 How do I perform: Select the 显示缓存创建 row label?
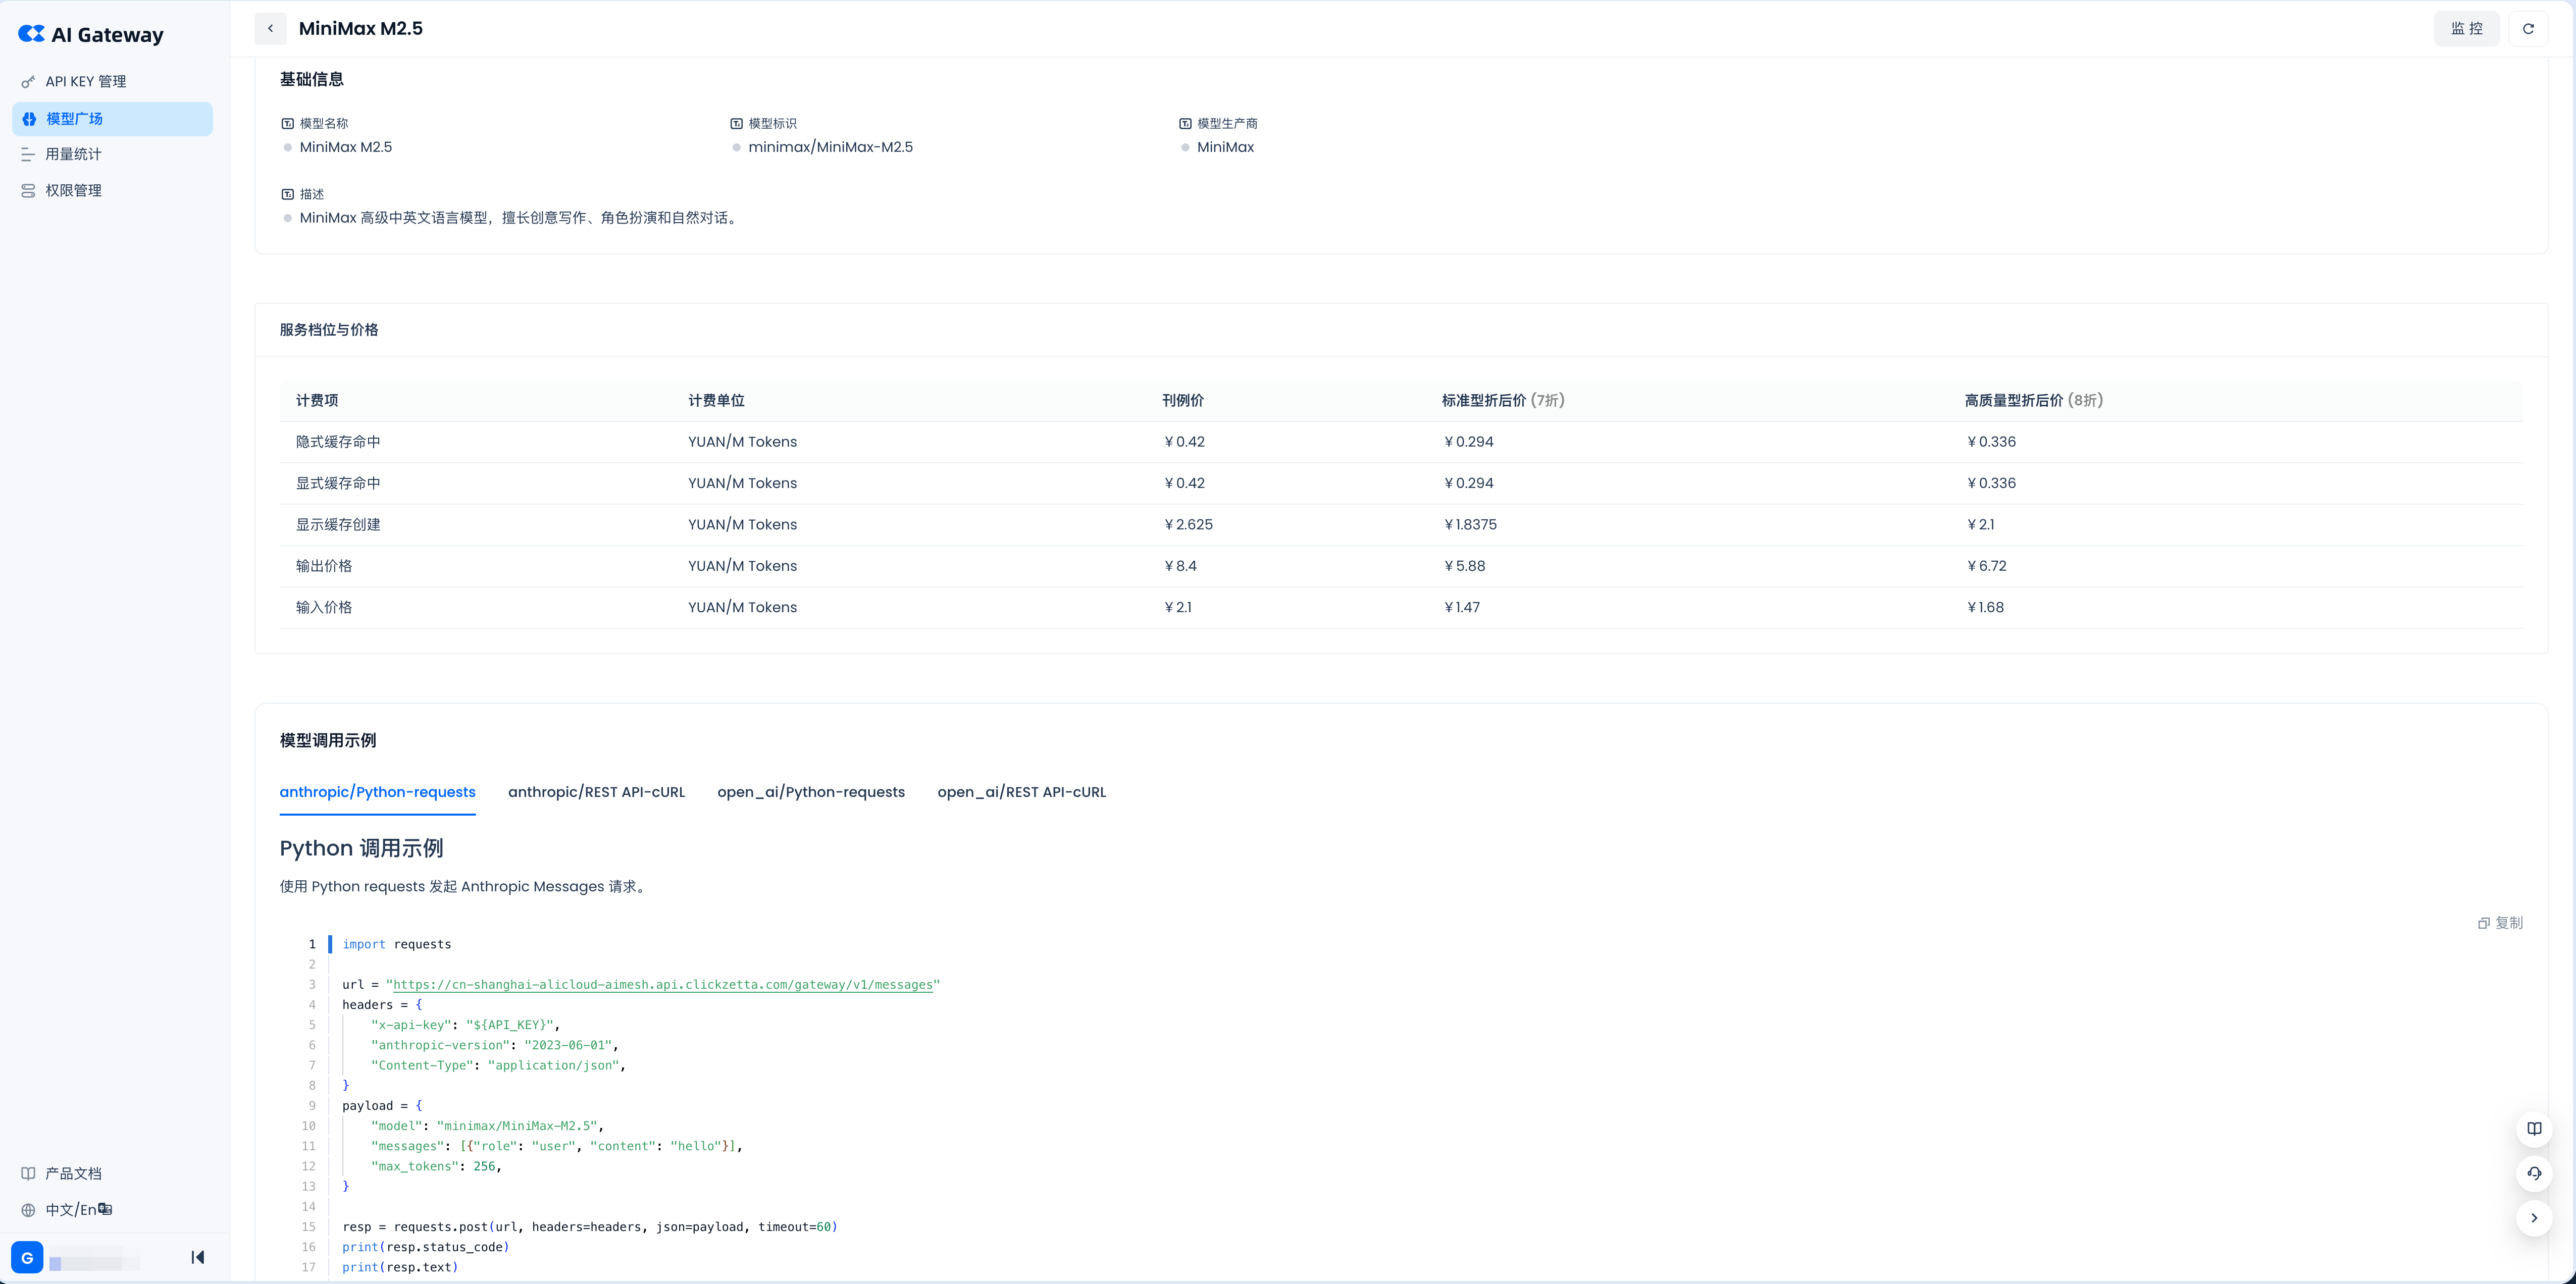[x=338, y=525]
